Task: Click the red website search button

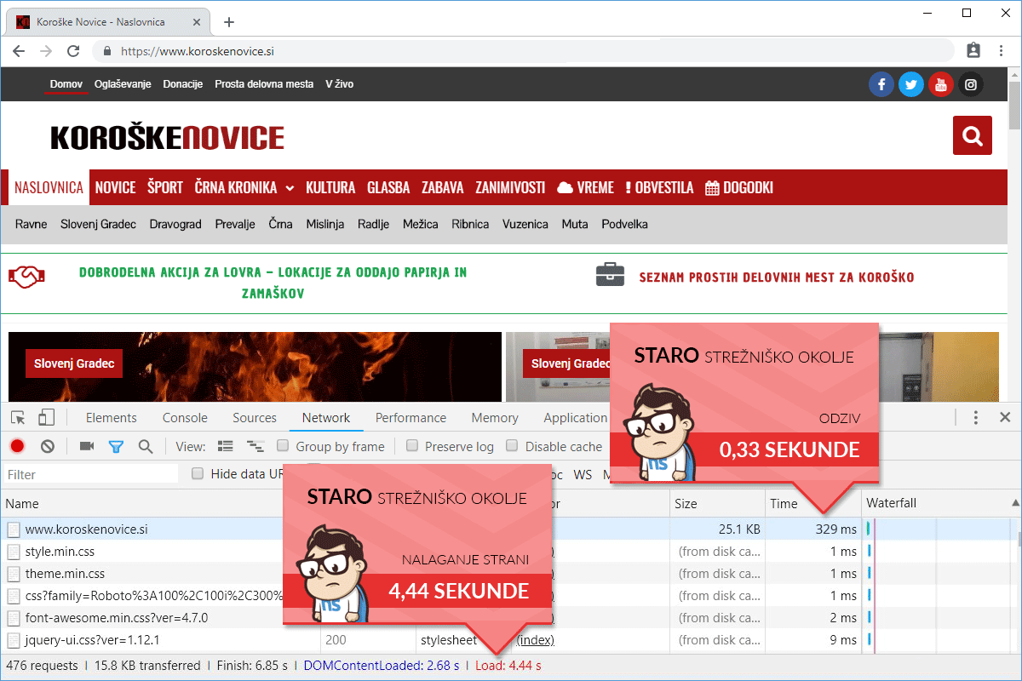Action: (x=972, y=135)
